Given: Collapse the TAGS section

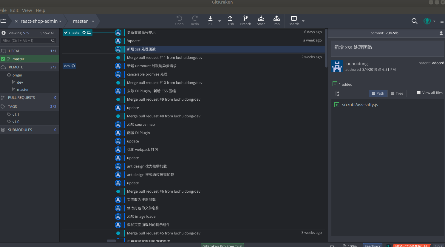Looking at the screenshot, I should (30, 106).
